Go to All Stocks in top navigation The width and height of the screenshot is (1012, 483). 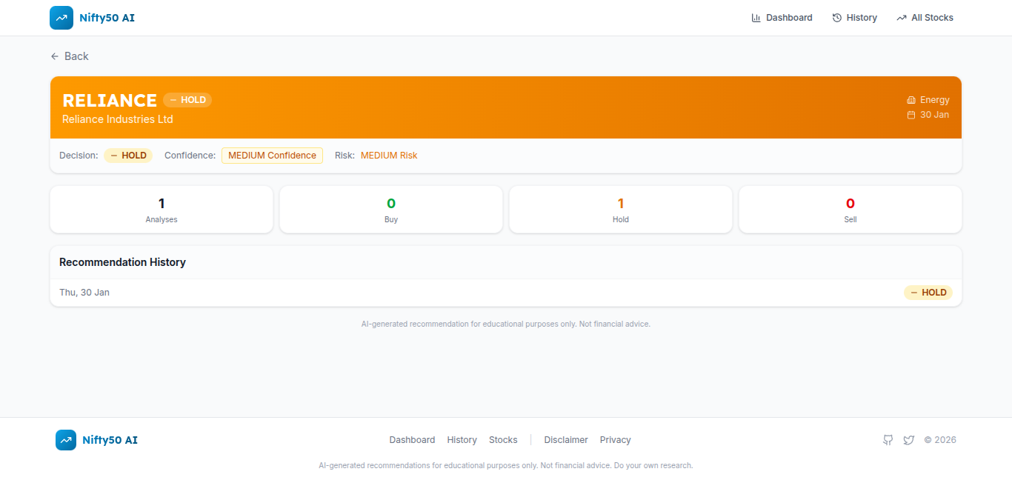point(925,18)
